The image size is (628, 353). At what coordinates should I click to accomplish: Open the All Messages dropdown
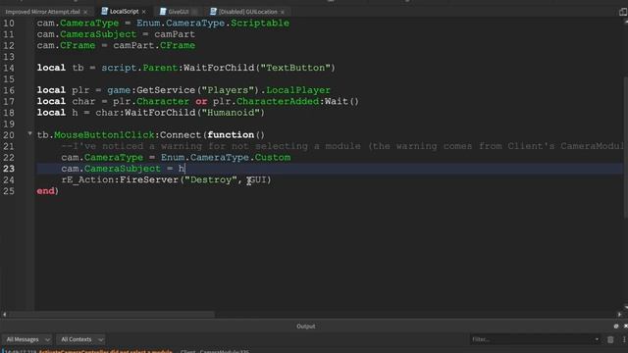27,339
